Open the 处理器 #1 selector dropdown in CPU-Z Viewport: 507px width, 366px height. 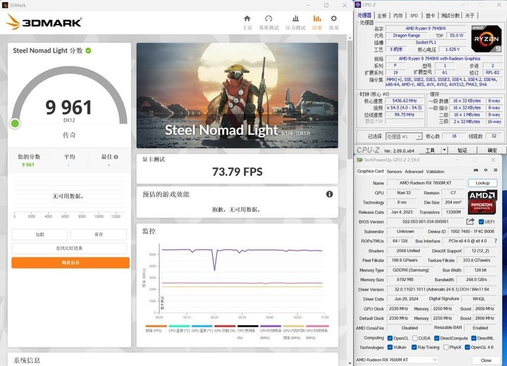tap(420, 135)
